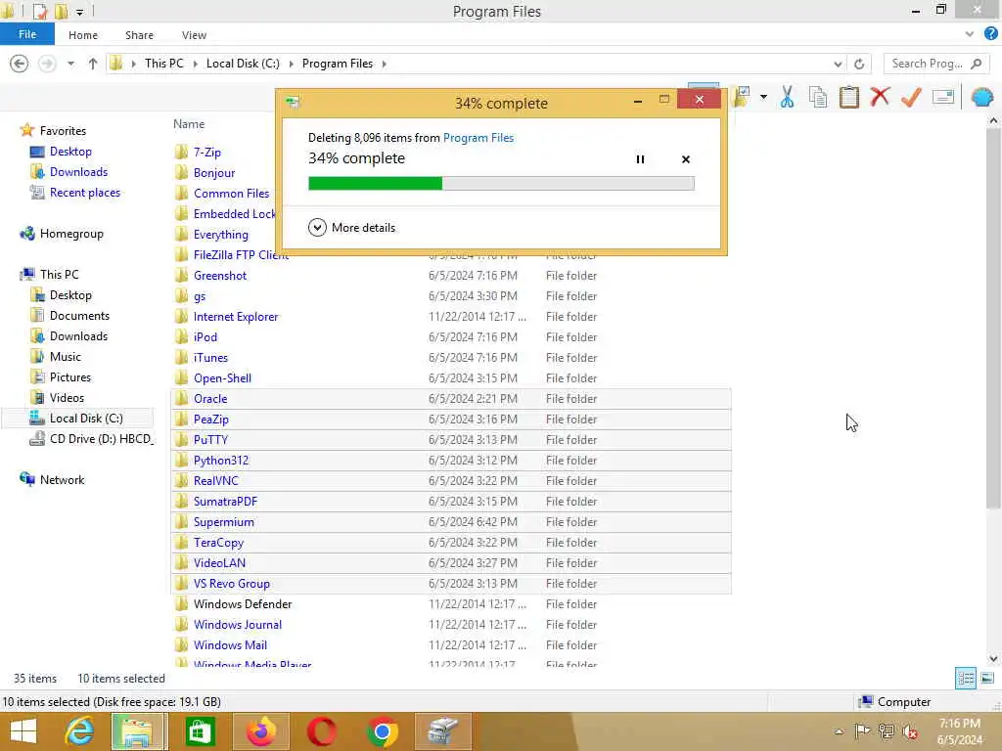Click Local Disk (C:) in address breadcrumb
Image resolution: width=1002 pixels, height=751 pixels.
tap(243, 64)
